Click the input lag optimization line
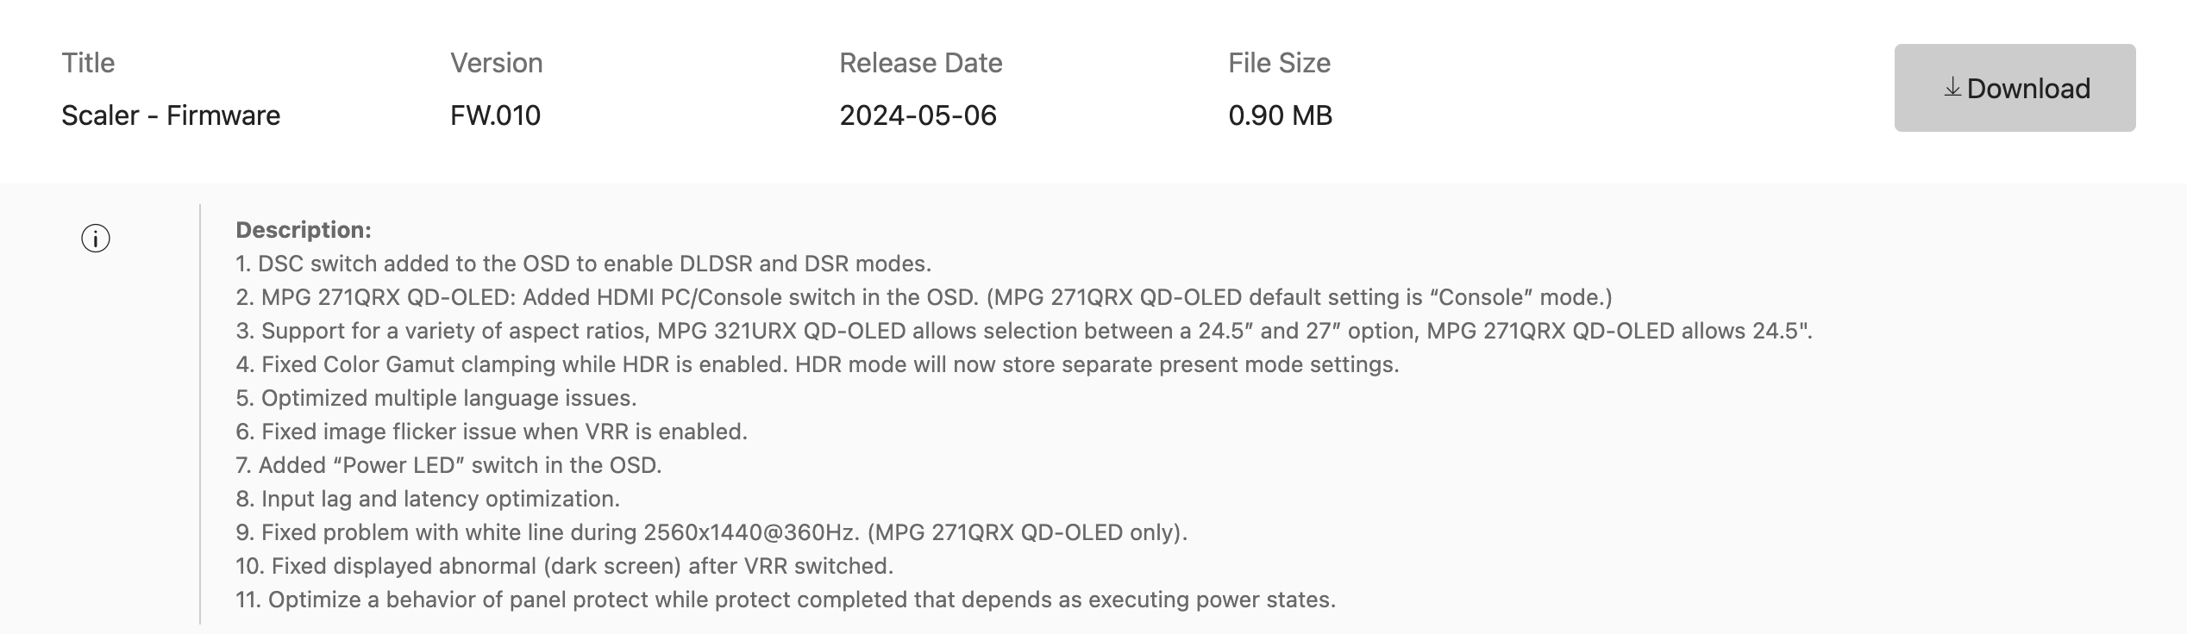 tap(428, 499)
